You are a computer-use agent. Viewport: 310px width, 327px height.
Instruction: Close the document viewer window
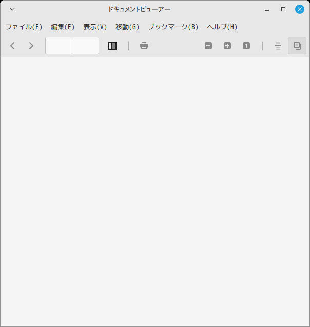(x=300, y=9)
